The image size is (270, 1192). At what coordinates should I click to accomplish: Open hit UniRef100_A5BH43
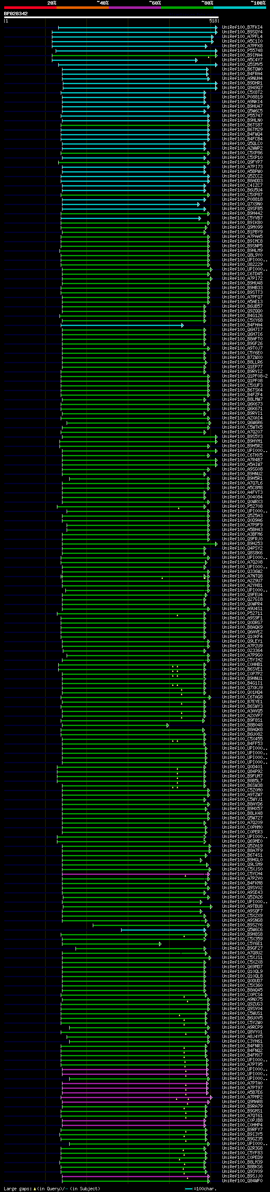coord(242,529)
